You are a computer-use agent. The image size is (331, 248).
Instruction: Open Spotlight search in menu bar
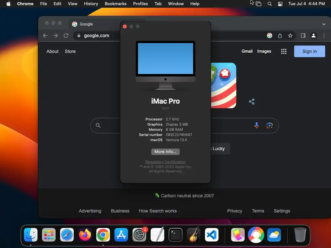pos(269,4)
